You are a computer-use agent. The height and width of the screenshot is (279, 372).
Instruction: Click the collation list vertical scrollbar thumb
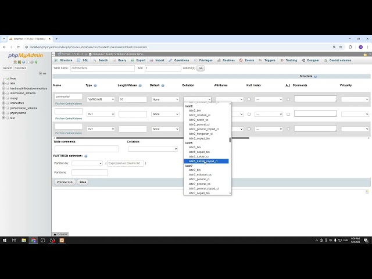230,140
